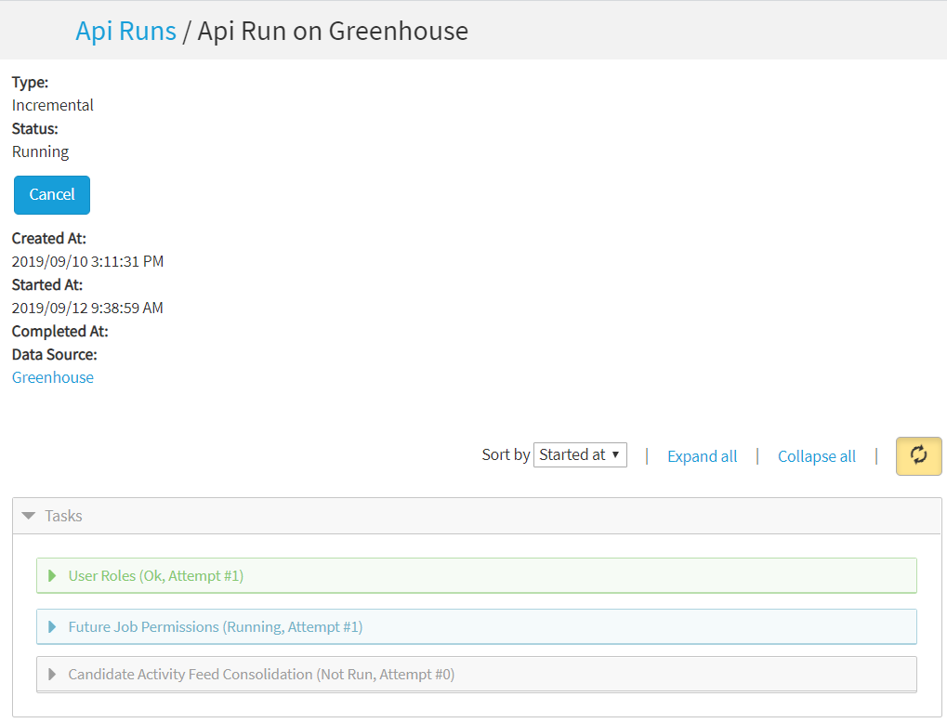Click Collapse all link

pos(816,456)
